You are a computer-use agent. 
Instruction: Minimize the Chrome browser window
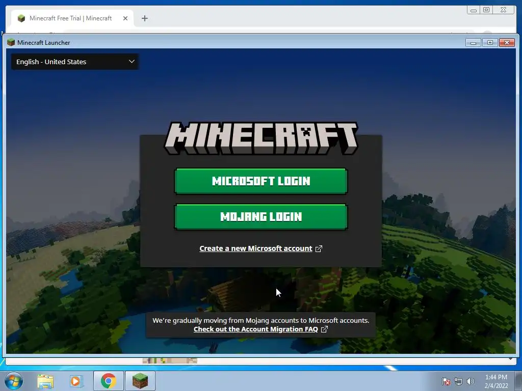[x=474, y=10]
